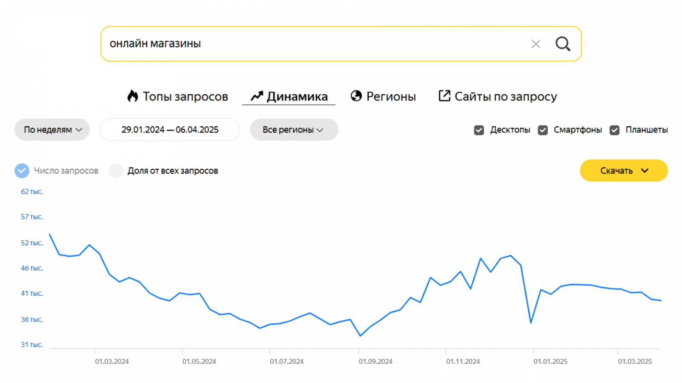Toggle the Смартфоны checkbox
The height and width of the screenshot is (383, 682).
point(543,130)
